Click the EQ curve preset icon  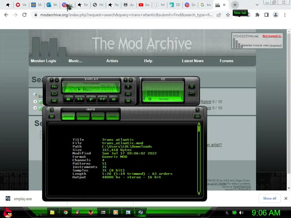[x=192, y=93]
